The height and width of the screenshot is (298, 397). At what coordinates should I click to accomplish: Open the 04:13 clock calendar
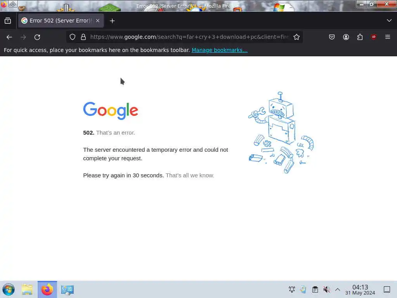pos(360,289)
